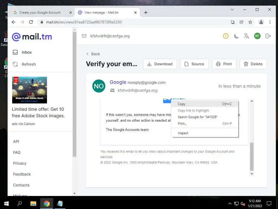Click the sidebar scrollbar down arrow

(x=74, y=193)
